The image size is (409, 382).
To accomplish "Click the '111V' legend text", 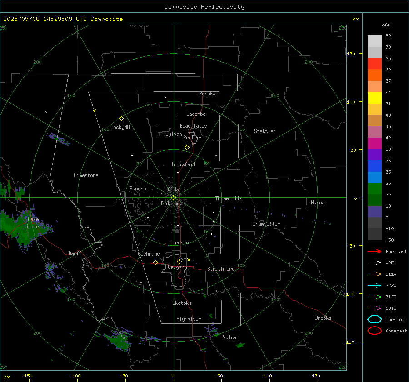I will click(x=391, y=274).
